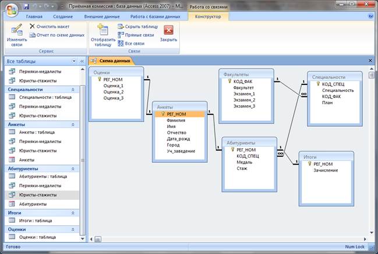378x254 pixels.
Task: Select Пермяки-медалисты query under Специальности group
Action: pyautogui.click(x=42, y=106)
